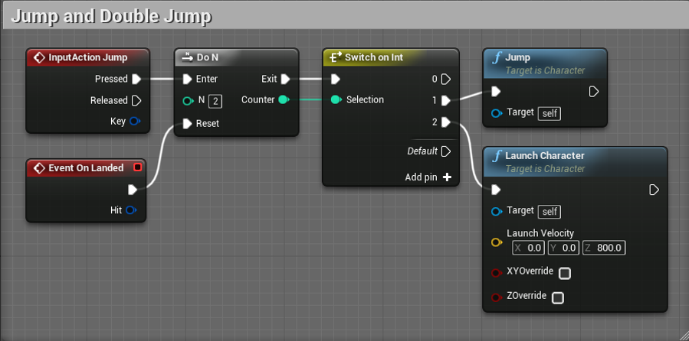Toggle the red square on Event On Landed
Viewport: 689px width, 341px height.
pos(137,167)
